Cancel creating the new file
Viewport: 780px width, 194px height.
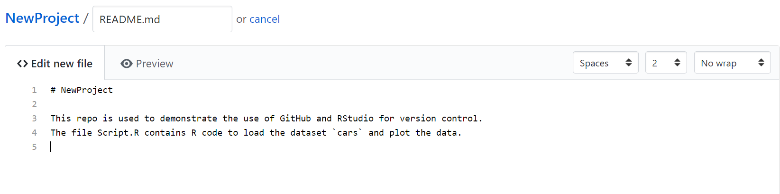pyautogui.click(x=265, y=19)
